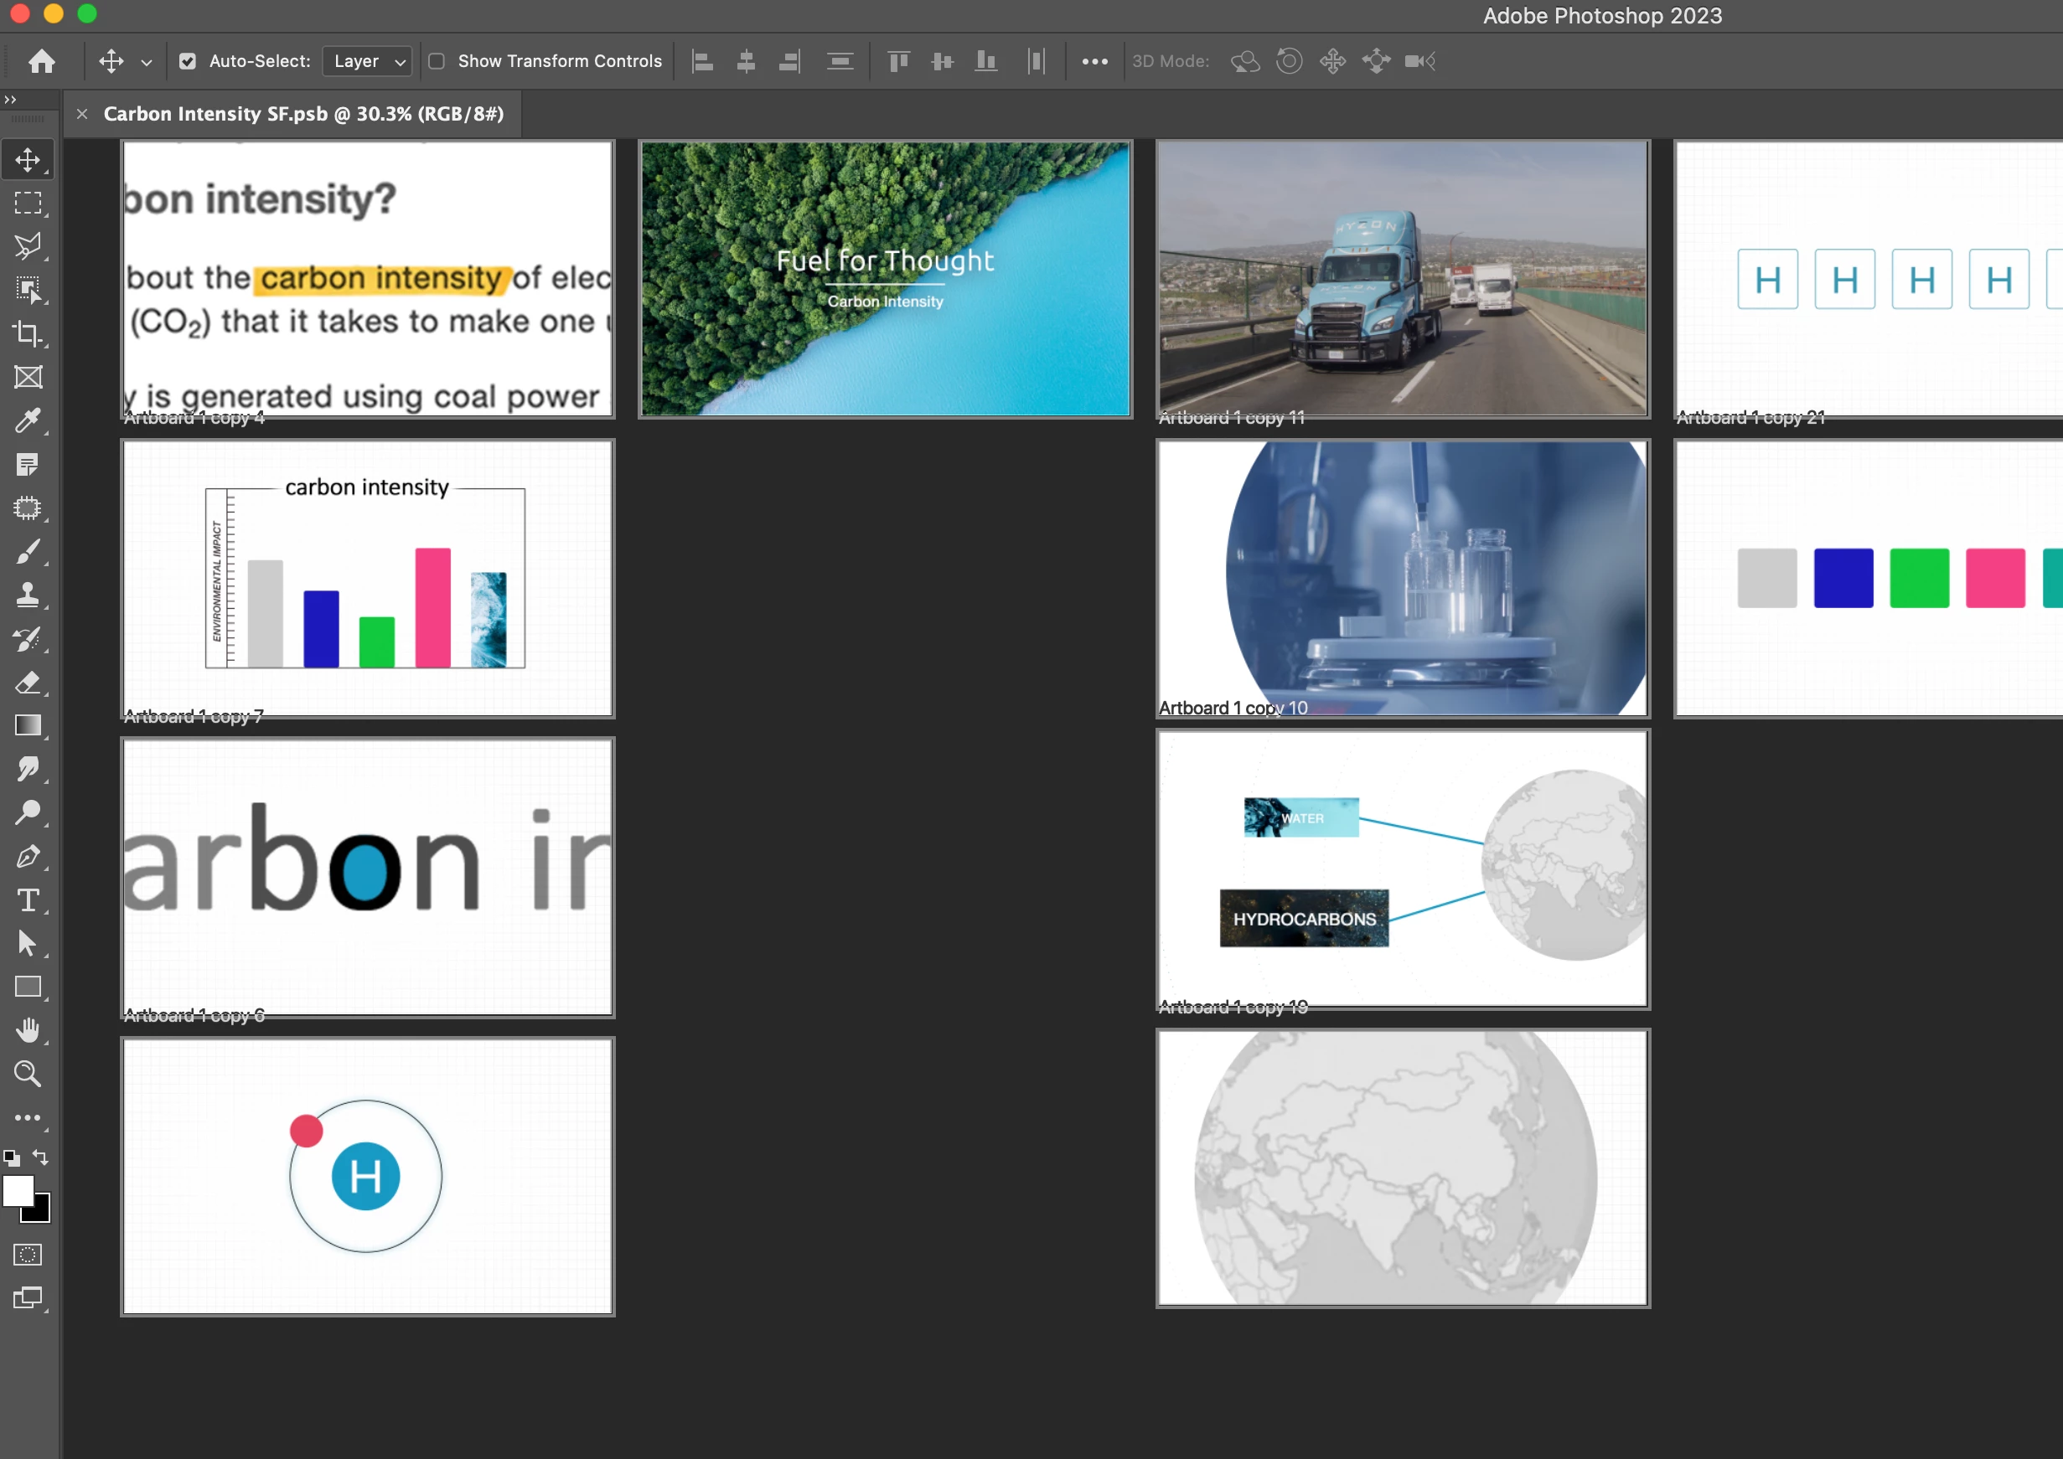Select the Horizontal Type tool
Image resolution: width=2063 pixels, height=1459 pixels.
click(x=28, y=900)
